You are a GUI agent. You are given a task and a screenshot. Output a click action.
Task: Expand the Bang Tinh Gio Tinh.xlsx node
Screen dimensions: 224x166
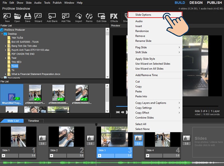[6, 46]
